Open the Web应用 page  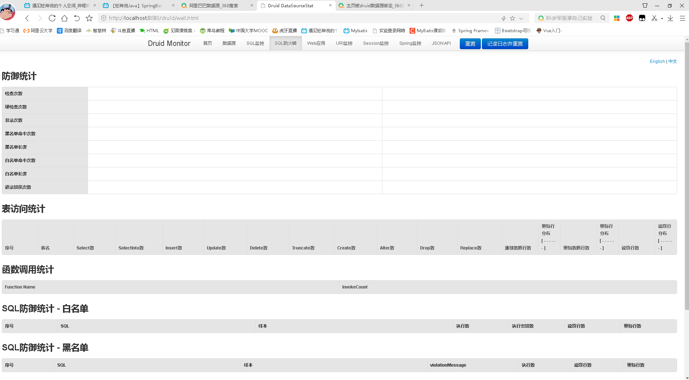pyautogui.click(x=316, y=43)
